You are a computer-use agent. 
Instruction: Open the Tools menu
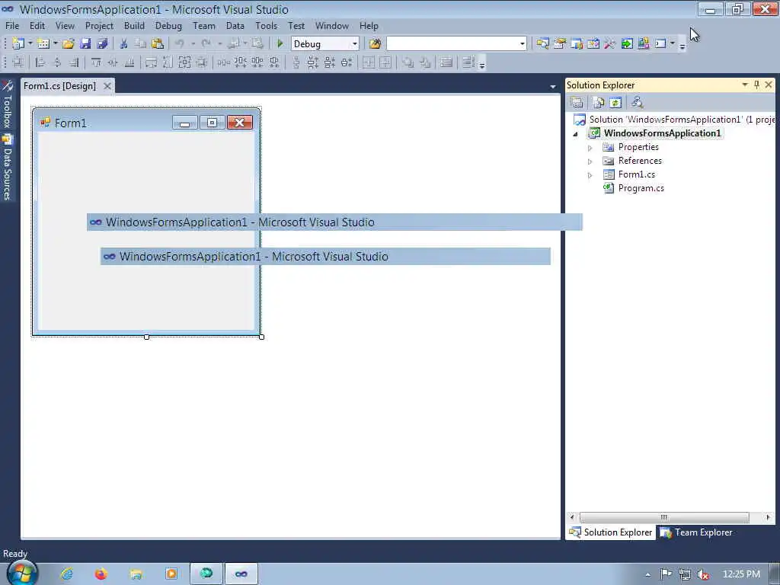pos(266,26)
